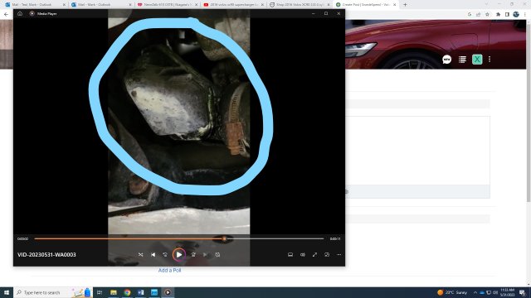Open a new Chrome tab
The image size is (531, 298).
pyautogui.click(x=405, y=5)
